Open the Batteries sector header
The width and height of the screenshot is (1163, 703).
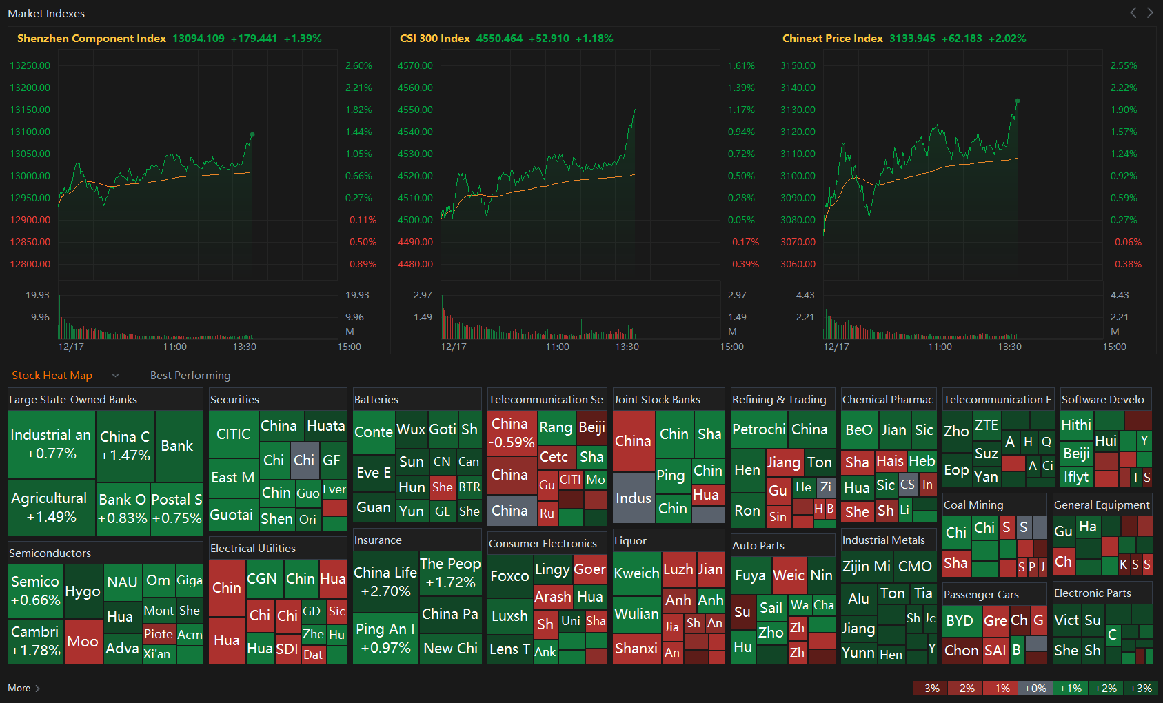click(417, 399)
